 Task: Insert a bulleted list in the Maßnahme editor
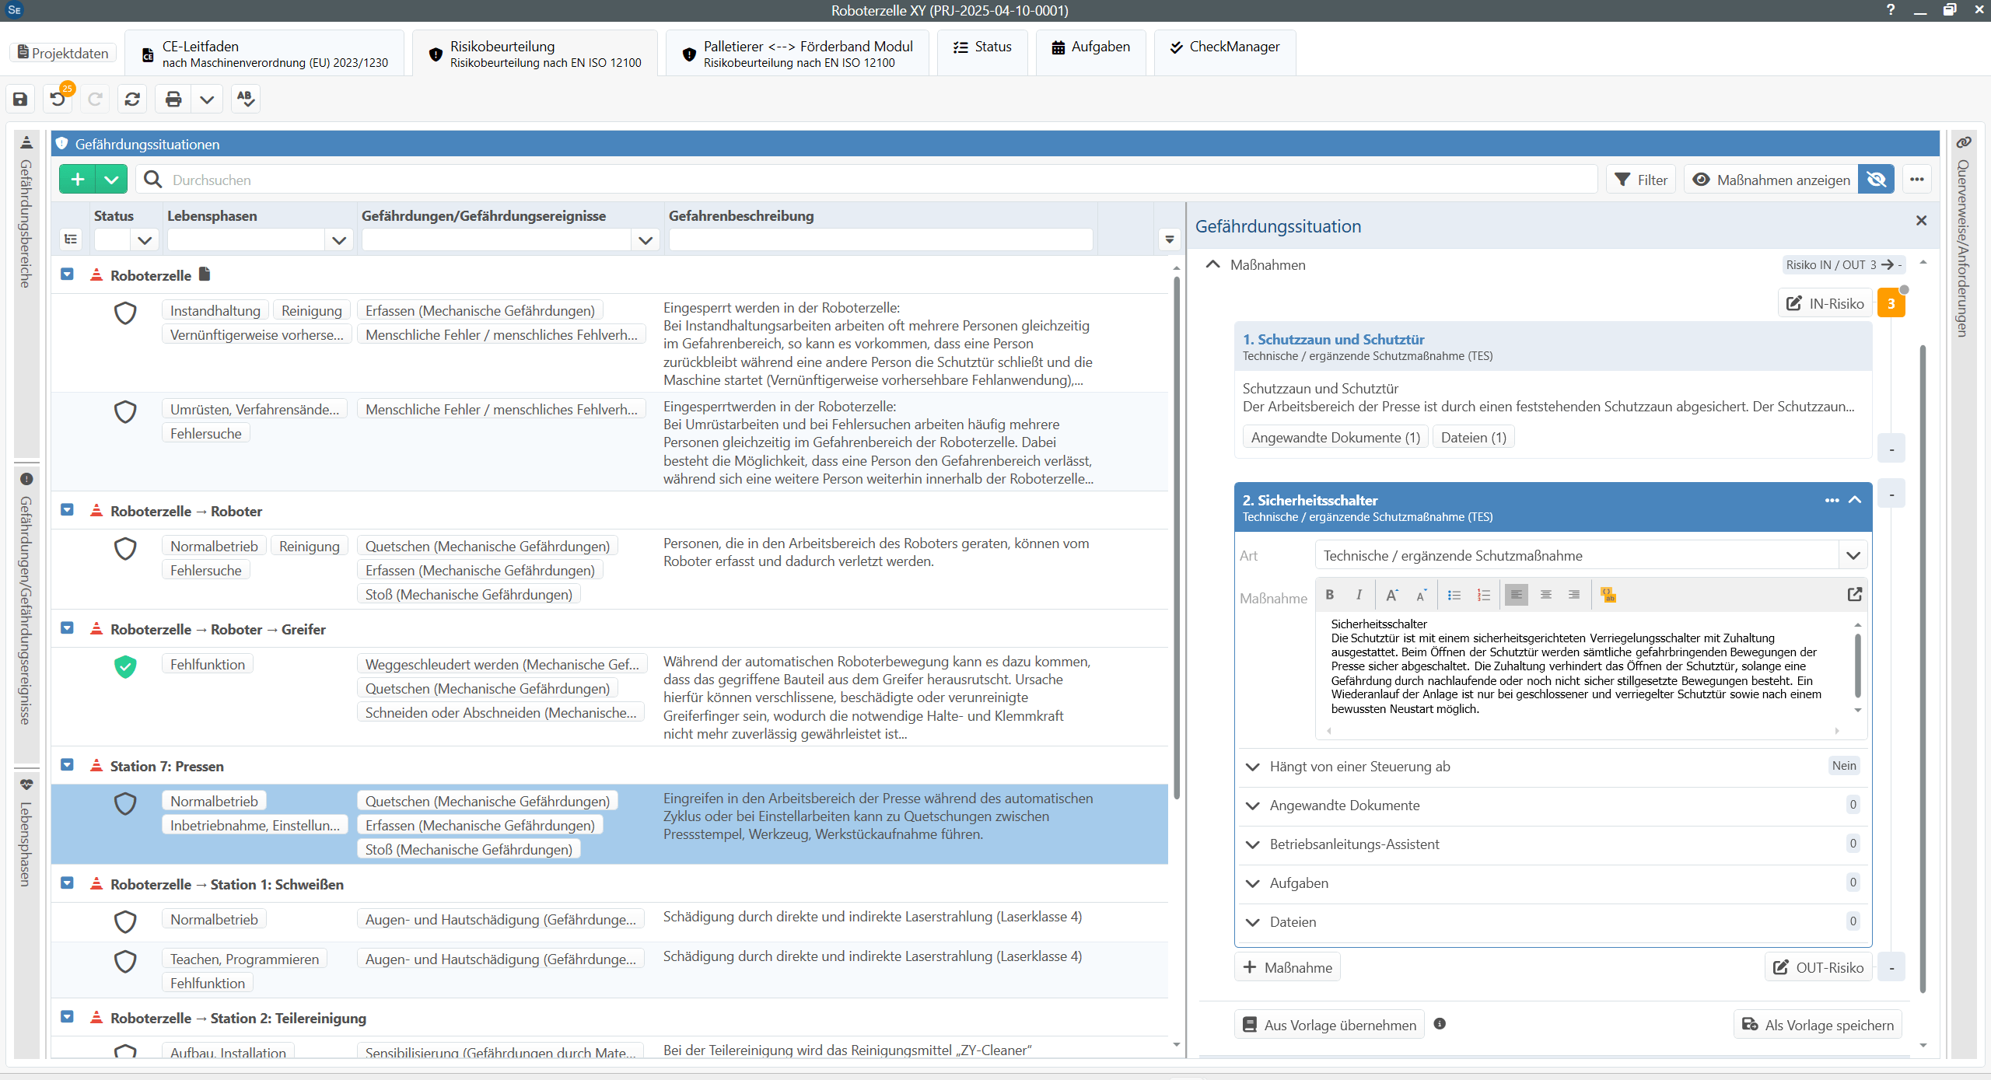[1454, 595]
